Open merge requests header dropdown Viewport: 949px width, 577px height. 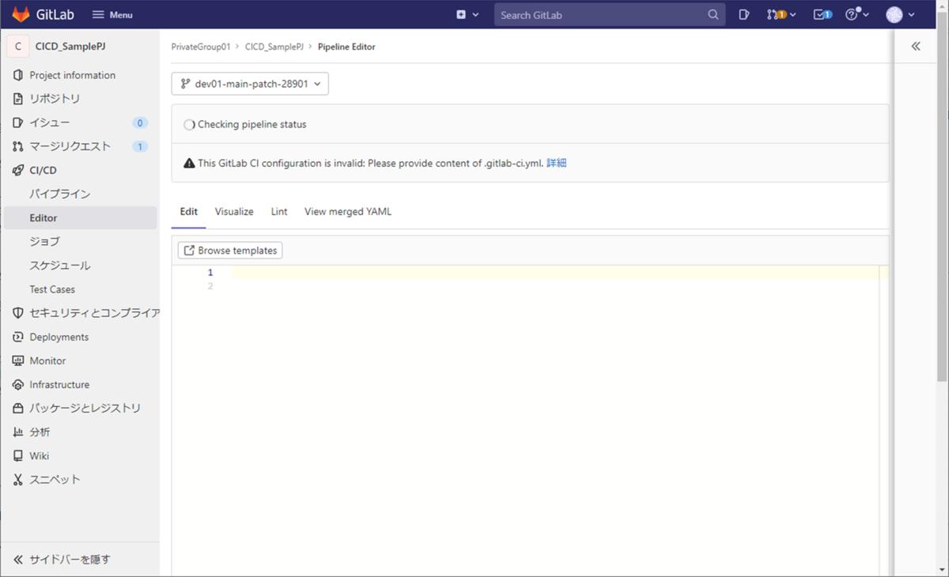tap(781, 14)
